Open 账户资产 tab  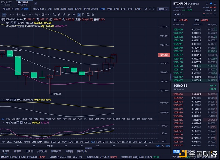tap(56, 151)
